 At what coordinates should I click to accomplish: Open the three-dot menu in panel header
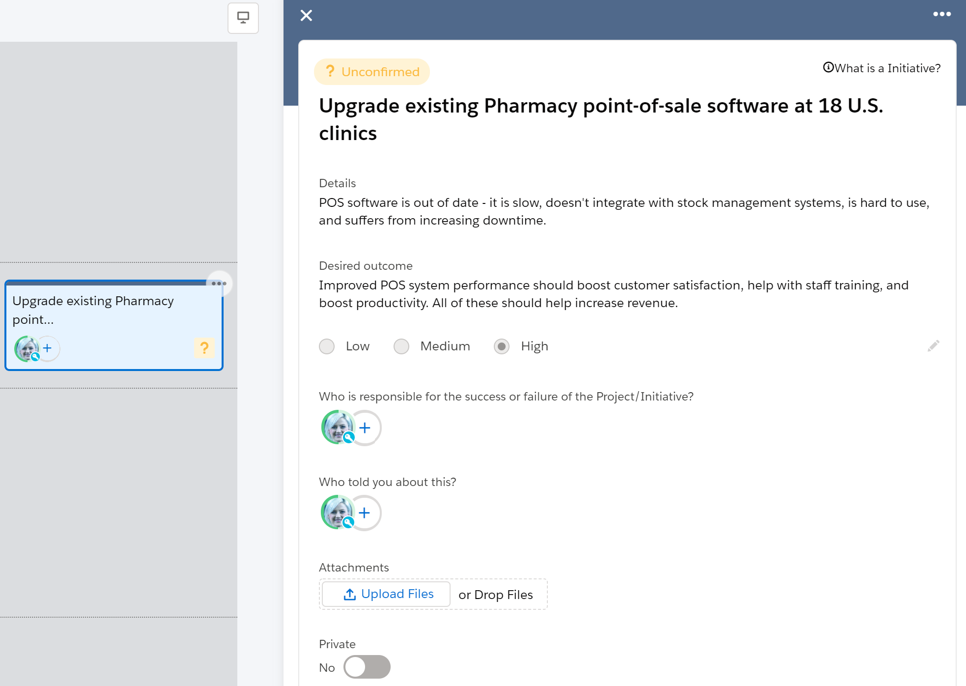941,14
